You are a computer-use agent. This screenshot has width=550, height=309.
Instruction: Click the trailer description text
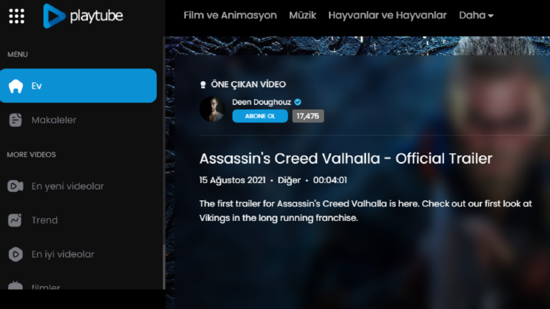click(x=366, y=211)
